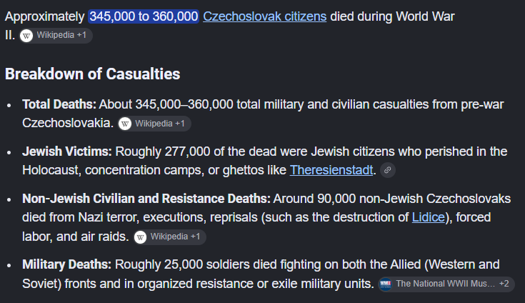Open 'The National WWII Mus...' source chip
The height and width of the screenshot is (303, 525).
(x=445, y=284)
